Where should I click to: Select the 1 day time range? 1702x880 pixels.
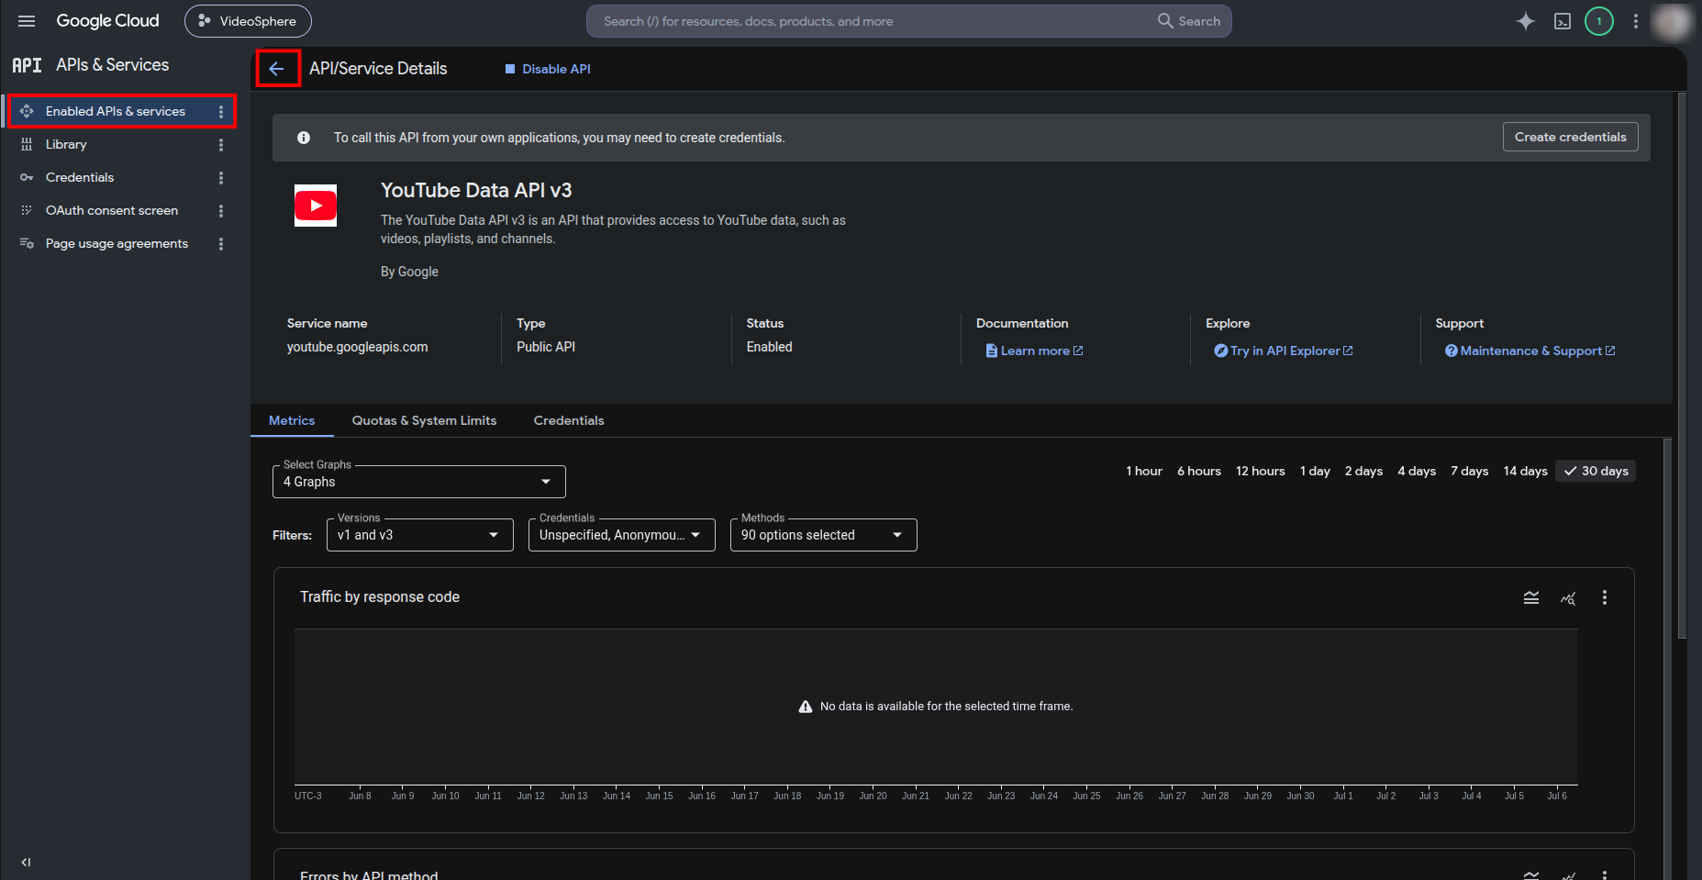pyautogui.click(x=1315, y=471)
